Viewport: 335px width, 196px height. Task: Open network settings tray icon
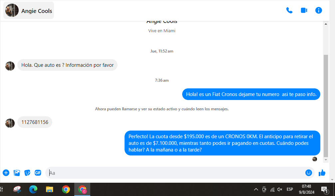point(272,189)
